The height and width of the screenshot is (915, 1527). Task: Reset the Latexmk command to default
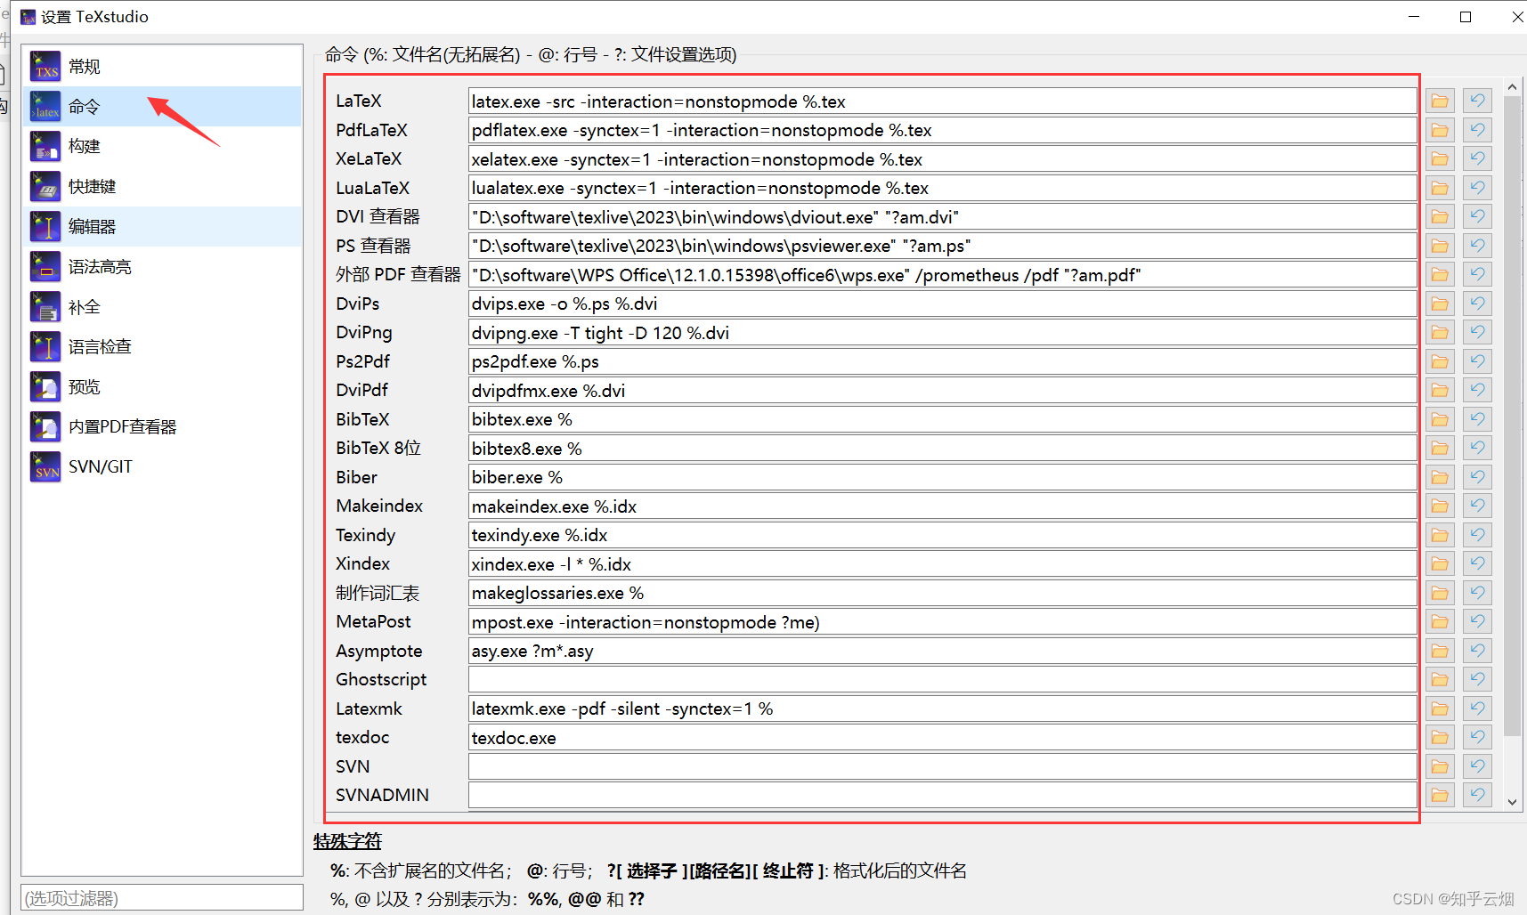1477,709
